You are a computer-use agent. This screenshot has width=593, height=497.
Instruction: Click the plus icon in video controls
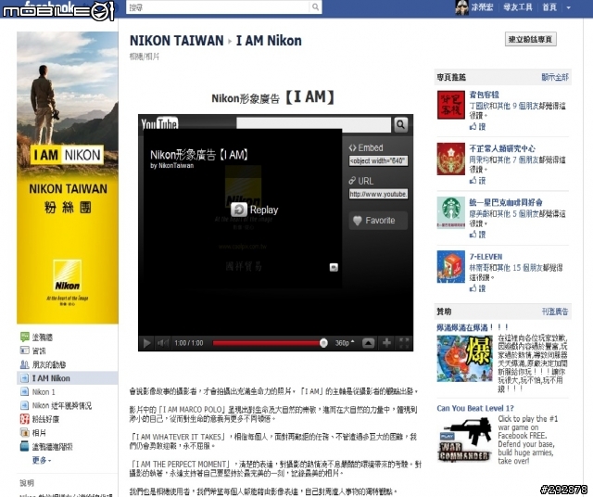[x=386, y=343]
